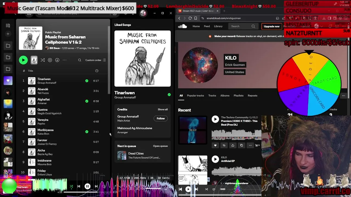The height and width of the screenshot is (197, 351).
Task: Click the plus create button in Spotify sidebar
Action: point(8,34)
